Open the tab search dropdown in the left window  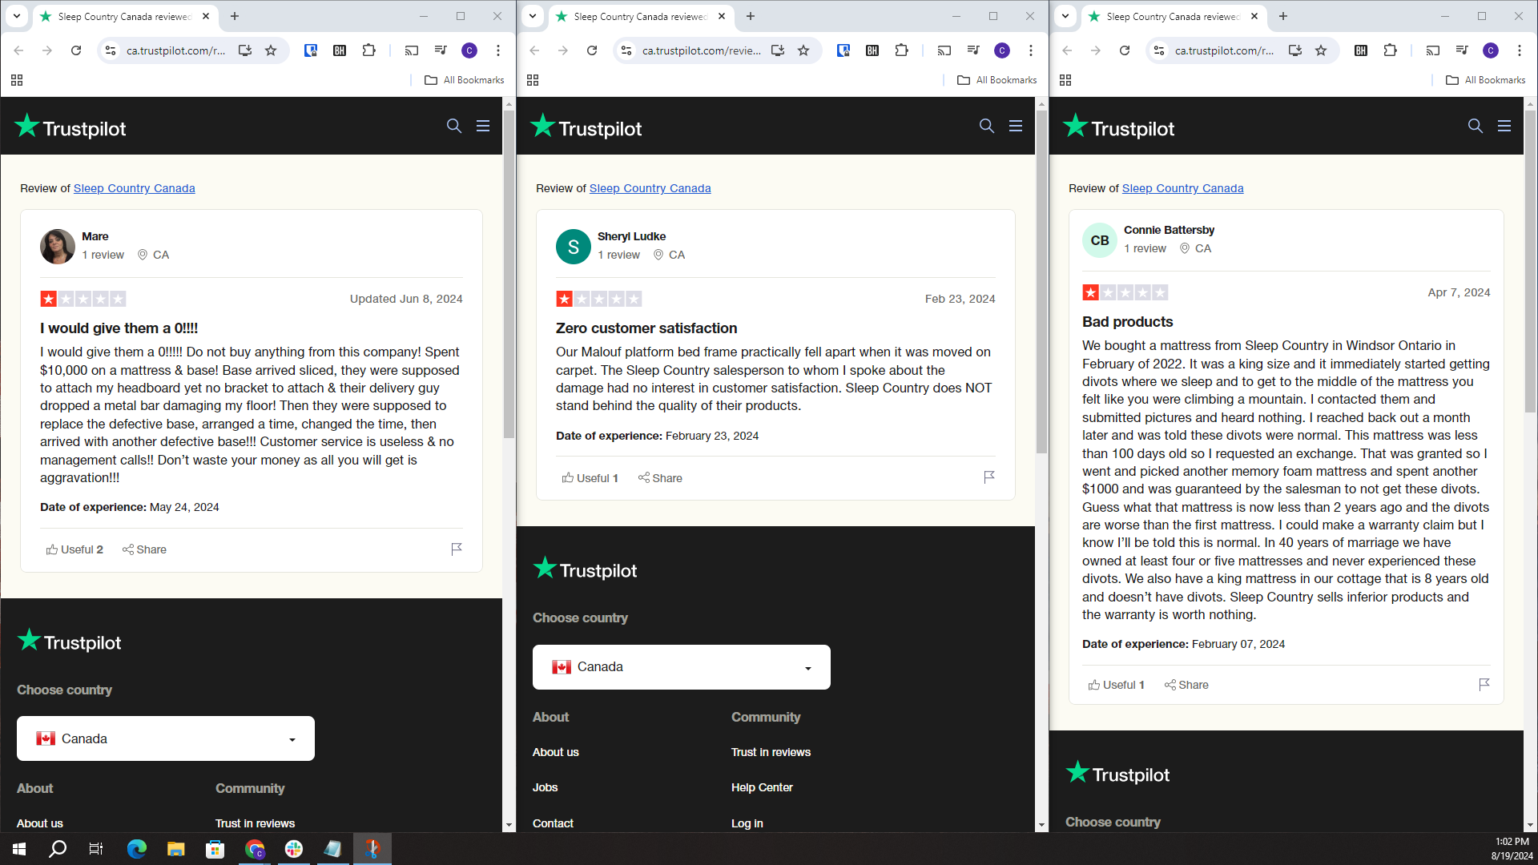click(16, 16)
